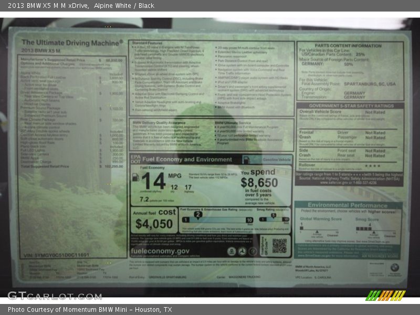Screen dimensions: 420x315
Task: Click the QR code on the fuel label
Action: pyautogui.click(x=279, y=245)
